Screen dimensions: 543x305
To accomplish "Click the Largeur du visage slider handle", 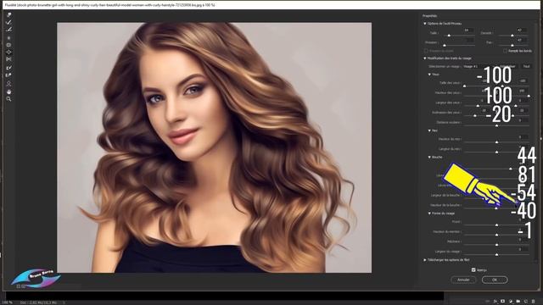I will point(496,254).
